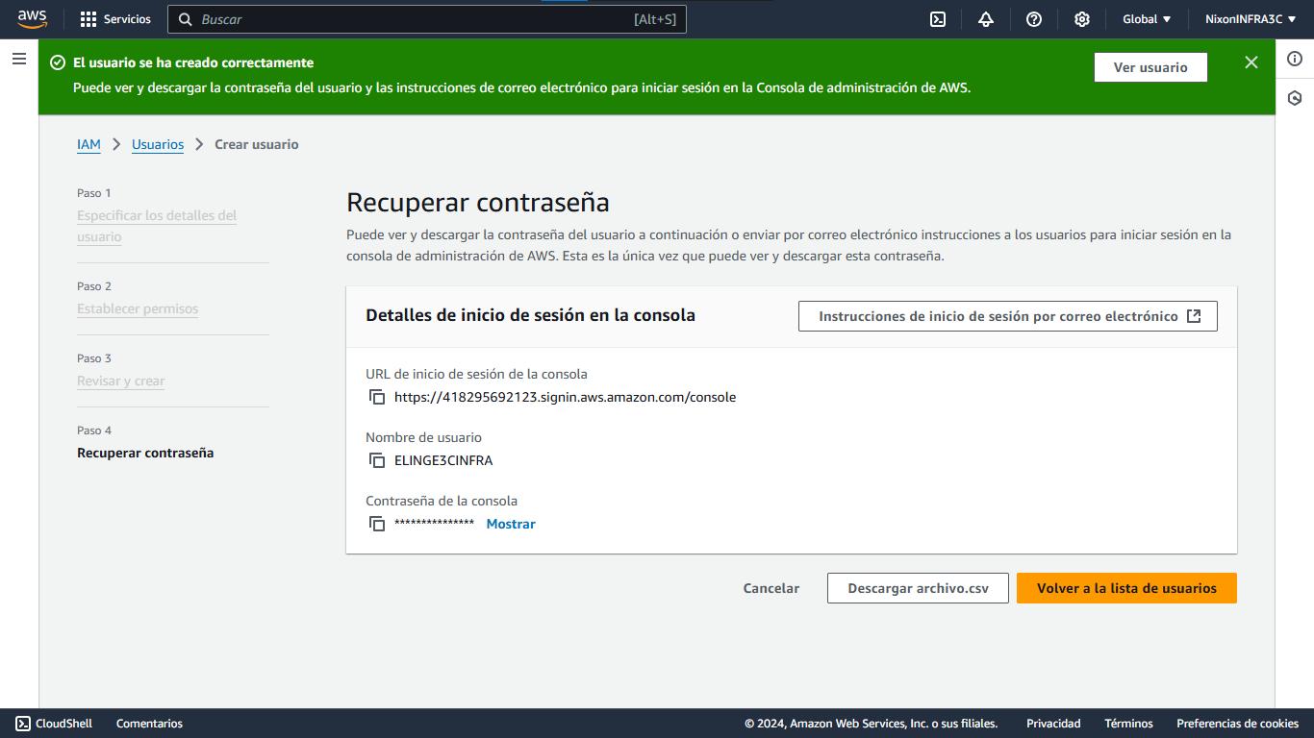Launch CloudShell from the top bar icon
Image resolution: width=1314 pixels, height=738 pixels.
point(938,19)
